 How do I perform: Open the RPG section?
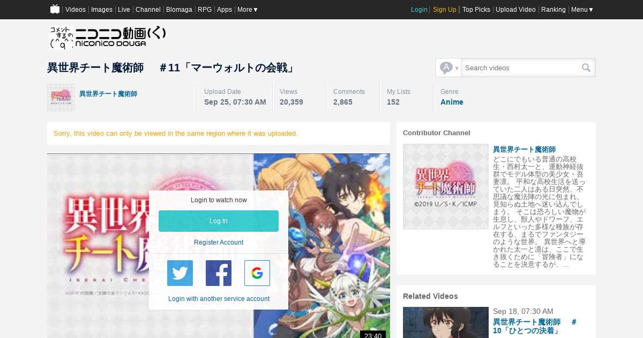coord(205,10)
